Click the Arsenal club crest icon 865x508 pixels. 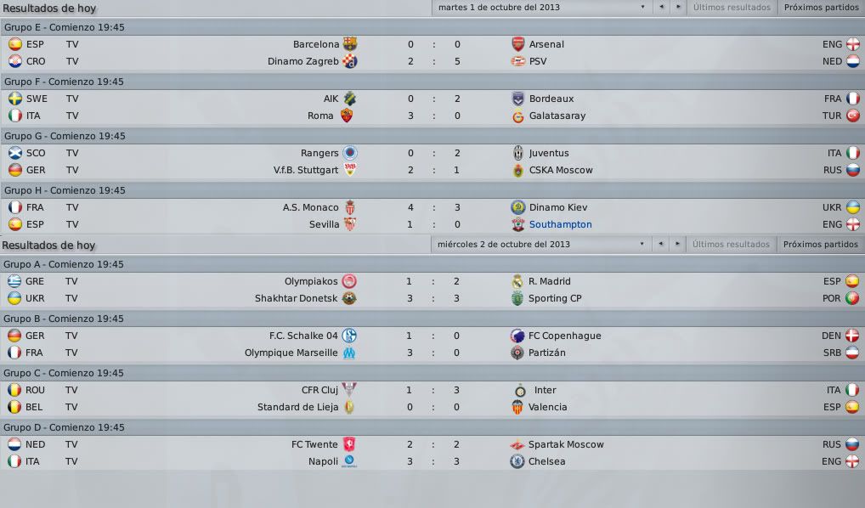(x=518, y=44)
